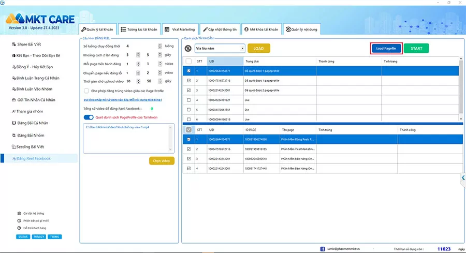Click the Share Bài Viết sidebar icon
The image size is (466, 253).
13,44
